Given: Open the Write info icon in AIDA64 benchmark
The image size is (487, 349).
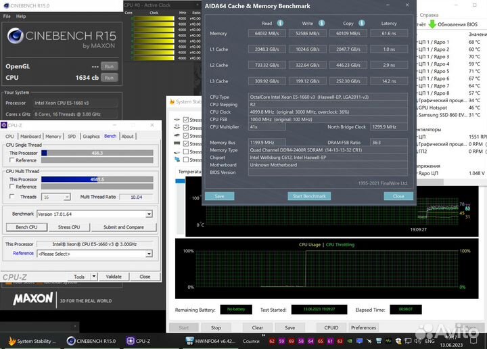Looking at the screenshot, I should click(x=321, y=23).
